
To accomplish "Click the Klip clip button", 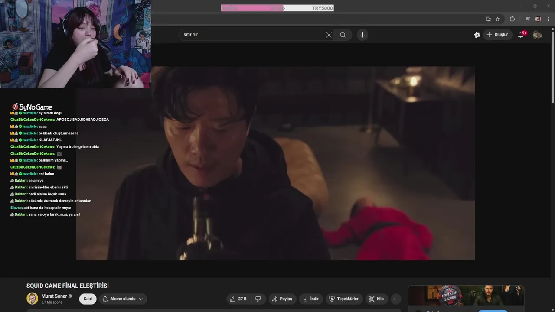I will pyautogui.click(x=376, y=299).
